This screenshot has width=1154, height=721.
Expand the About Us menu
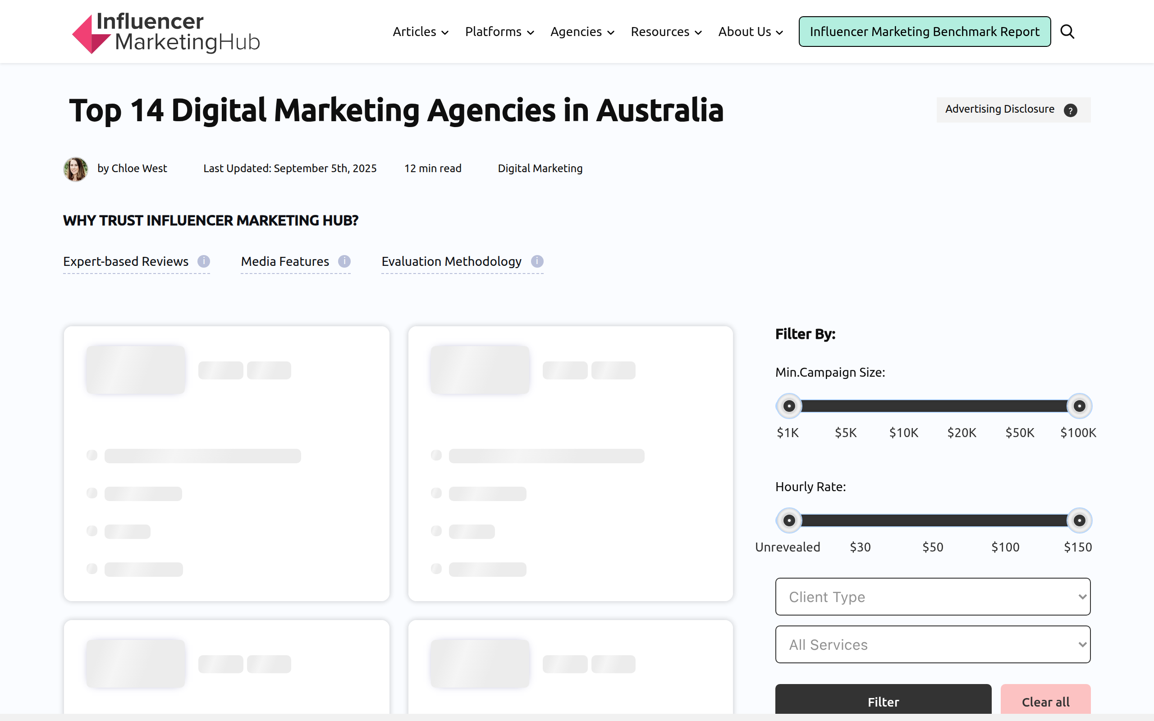(751, 32)
